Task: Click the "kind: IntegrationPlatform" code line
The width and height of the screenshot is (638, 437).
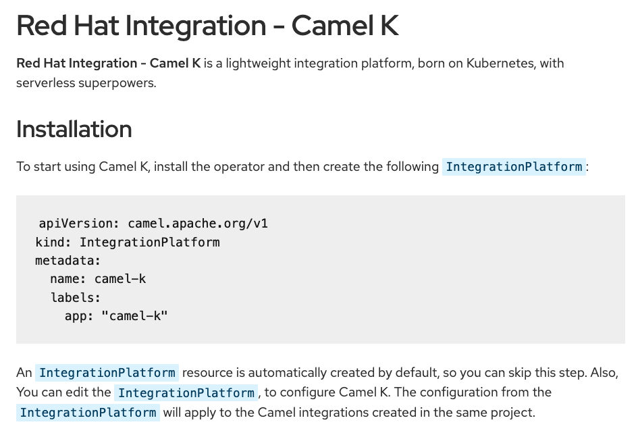Action: point(128,242)
